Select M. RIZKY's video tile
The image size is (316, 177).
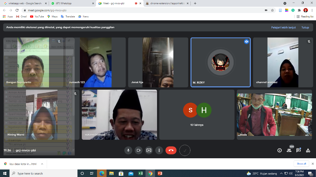point(221,62)
